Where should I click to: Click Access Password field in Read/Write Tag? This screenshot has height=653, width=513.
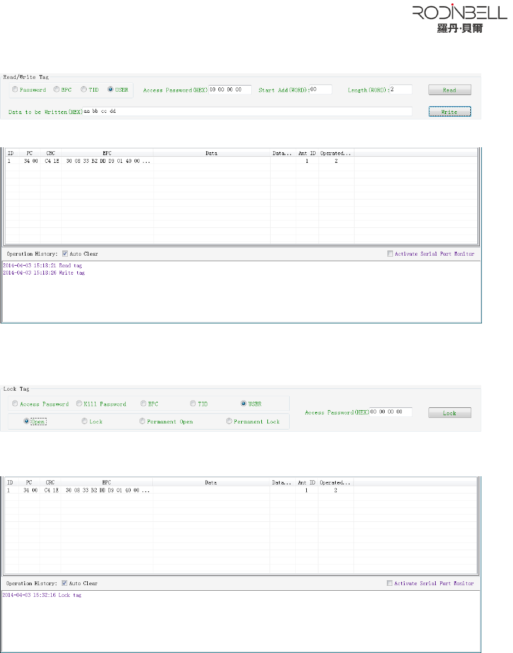pos(230,89)
